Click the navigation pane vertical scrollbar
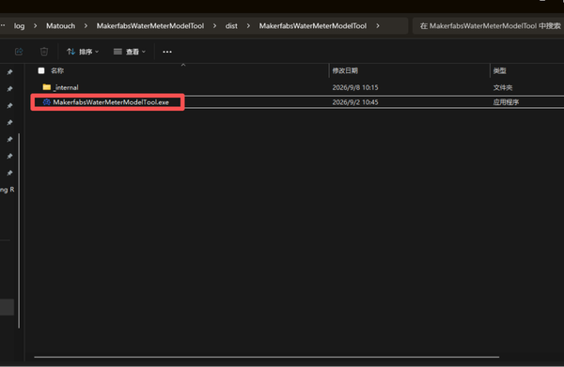 [x=19, y=231]
